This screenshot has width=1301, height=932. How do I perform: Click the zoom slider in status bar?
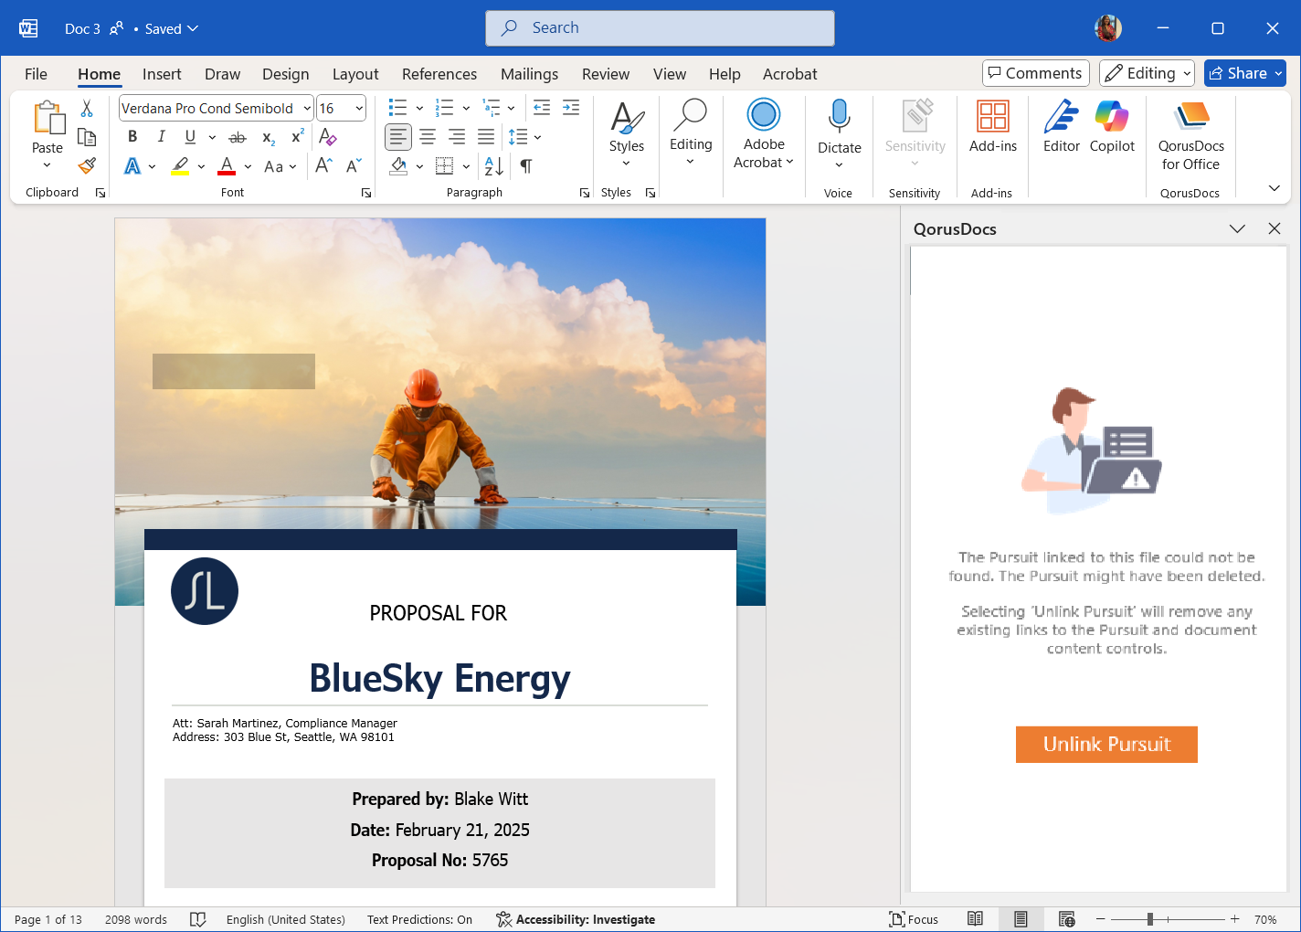point(1150,919)
